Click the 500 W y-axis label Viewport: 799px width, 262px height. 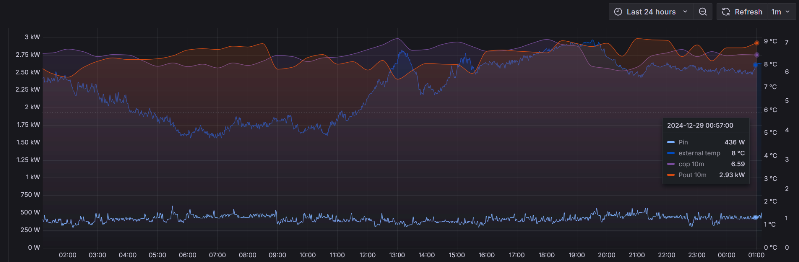tap(30, 212)
